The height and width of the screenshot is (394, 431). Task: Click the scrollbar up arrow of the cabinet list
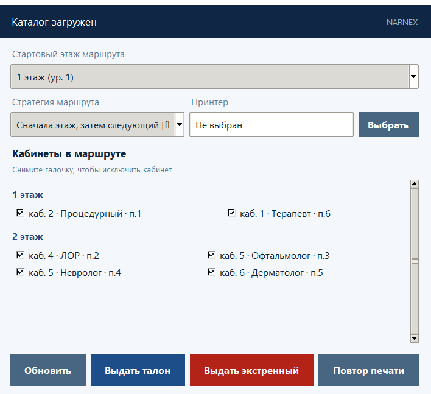point(414,184)
